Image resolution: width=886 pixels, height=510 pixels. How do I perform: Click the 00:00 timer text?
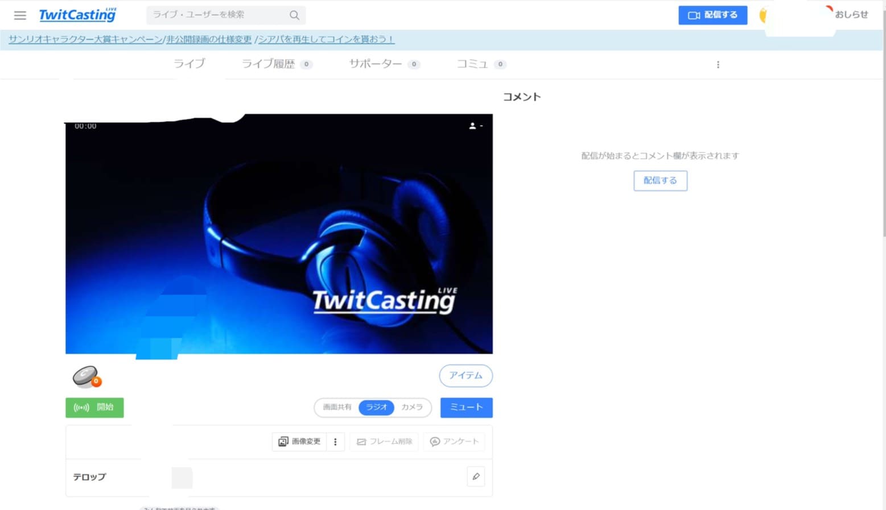tap(85, 126)
